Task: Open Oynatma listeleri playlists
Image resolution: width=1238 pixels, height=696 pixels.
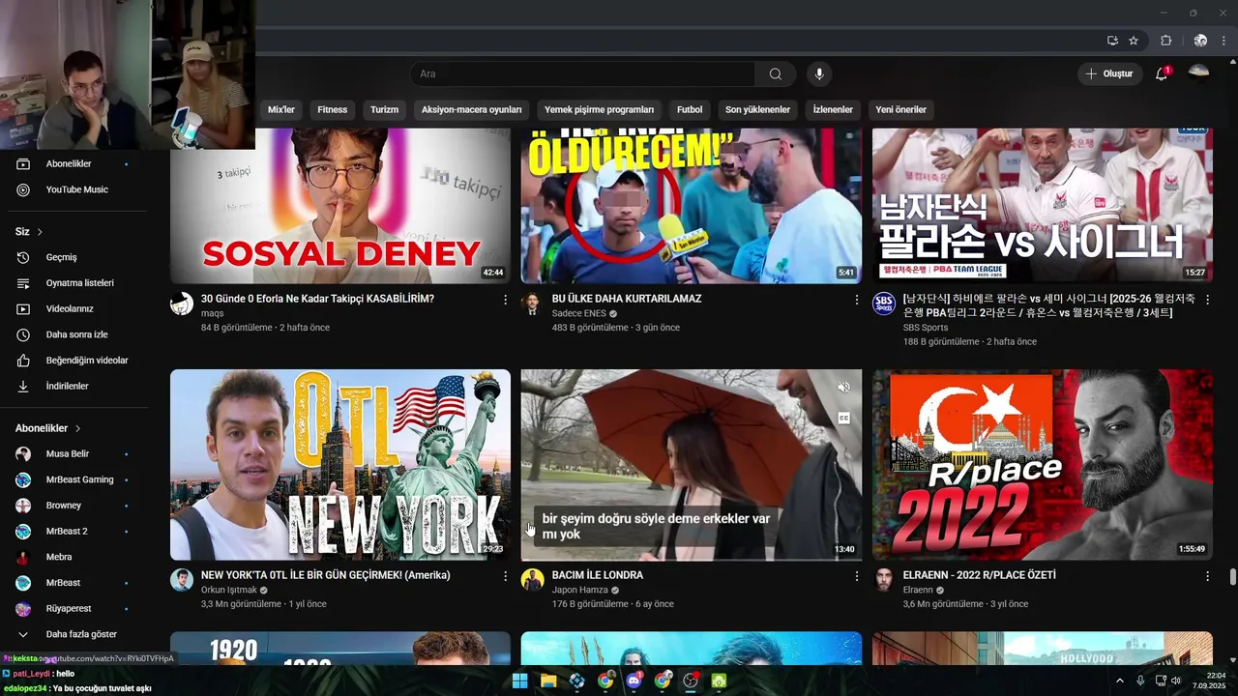Action: pos(73,283)
